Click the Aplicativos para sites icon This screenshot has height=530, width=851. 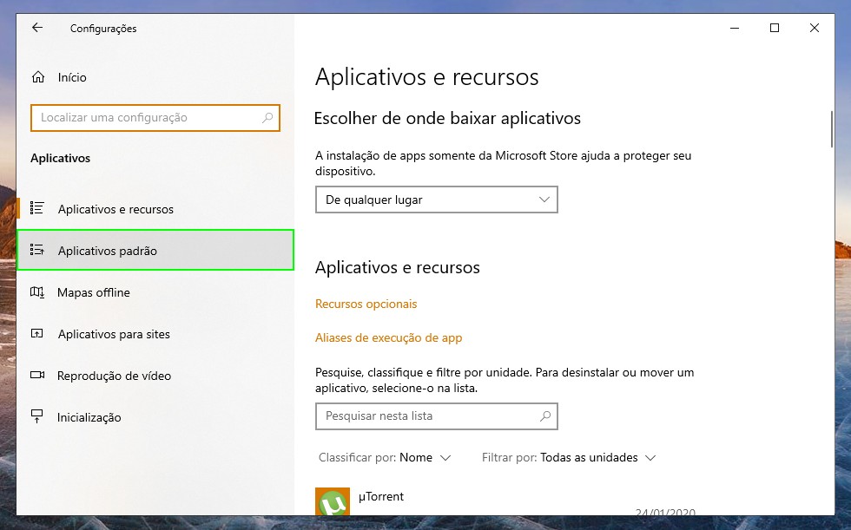36,333
